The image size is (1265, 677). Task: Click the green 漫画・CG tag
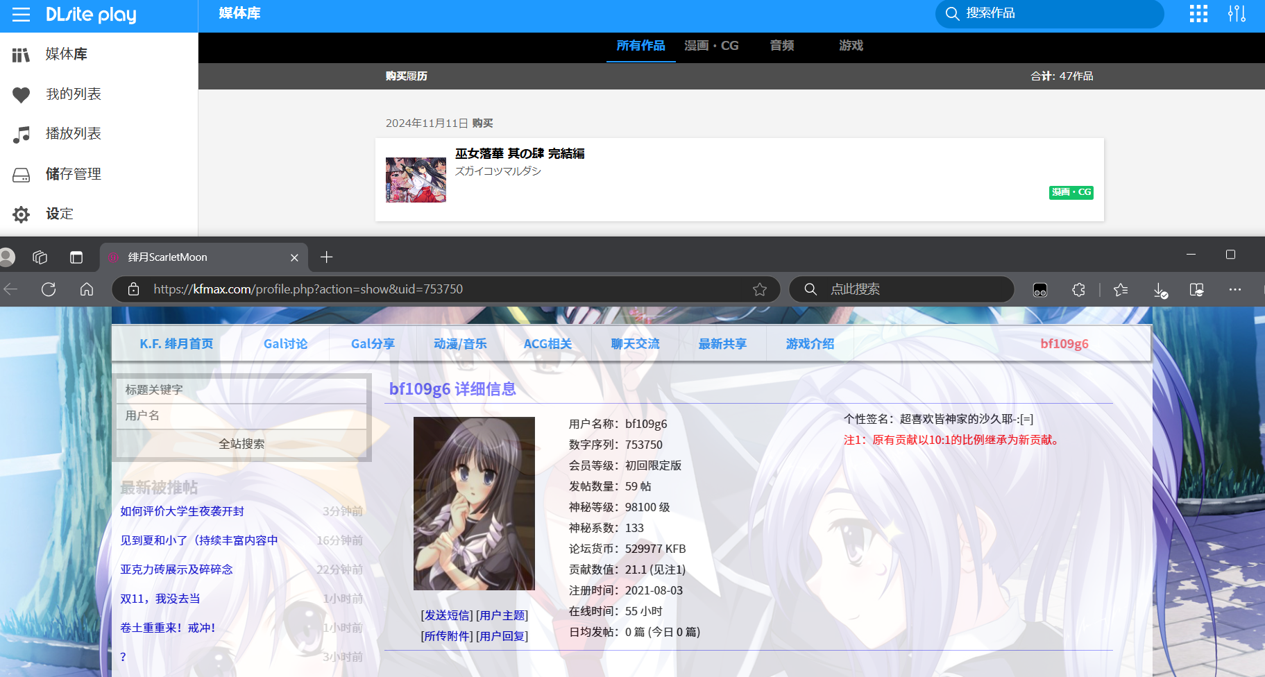[1071, 192]
